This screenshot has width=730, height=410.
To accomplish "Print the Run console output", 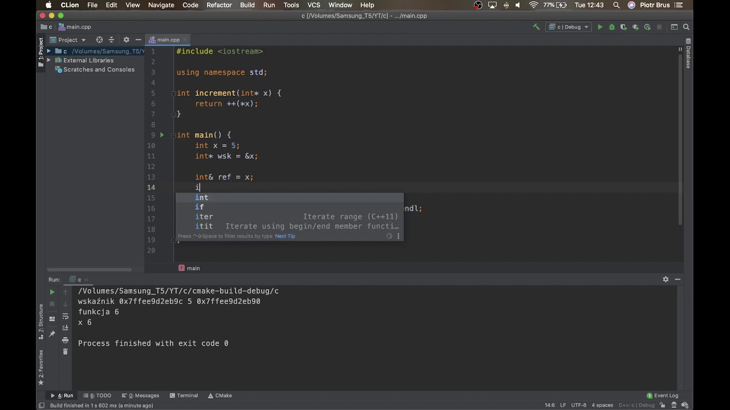I will (x=65, y=340).
